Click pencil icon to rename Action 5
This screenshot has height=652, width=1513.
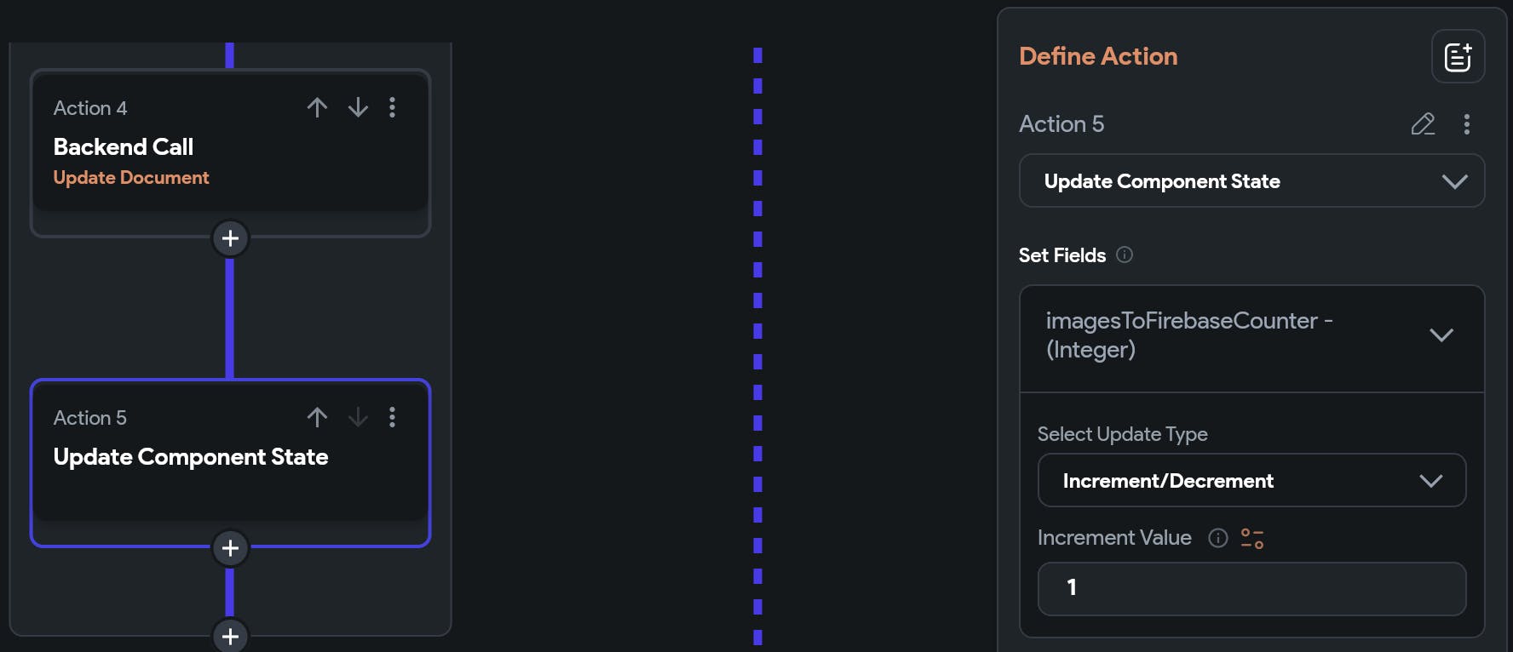(x=1423, y=124)
